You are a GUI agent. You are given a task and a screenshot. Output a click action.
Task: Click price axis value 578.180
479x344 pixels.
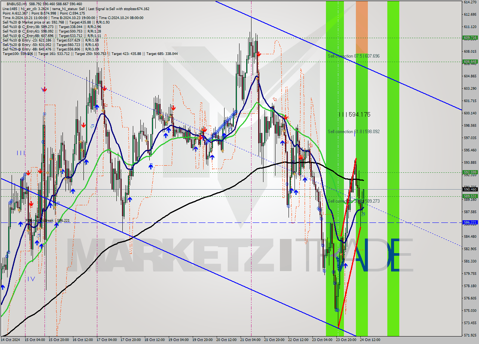click(470, 286)
